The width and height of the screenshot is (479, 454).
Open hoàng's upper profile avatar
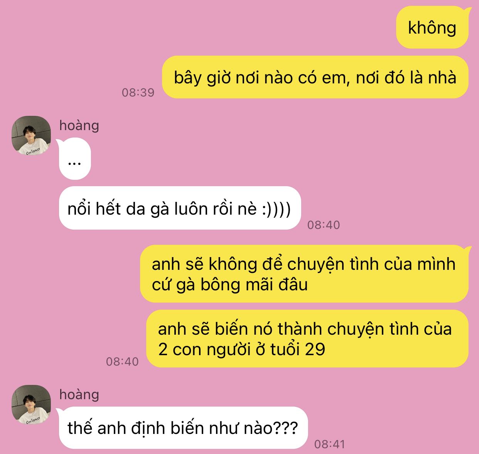coord(31,136)
